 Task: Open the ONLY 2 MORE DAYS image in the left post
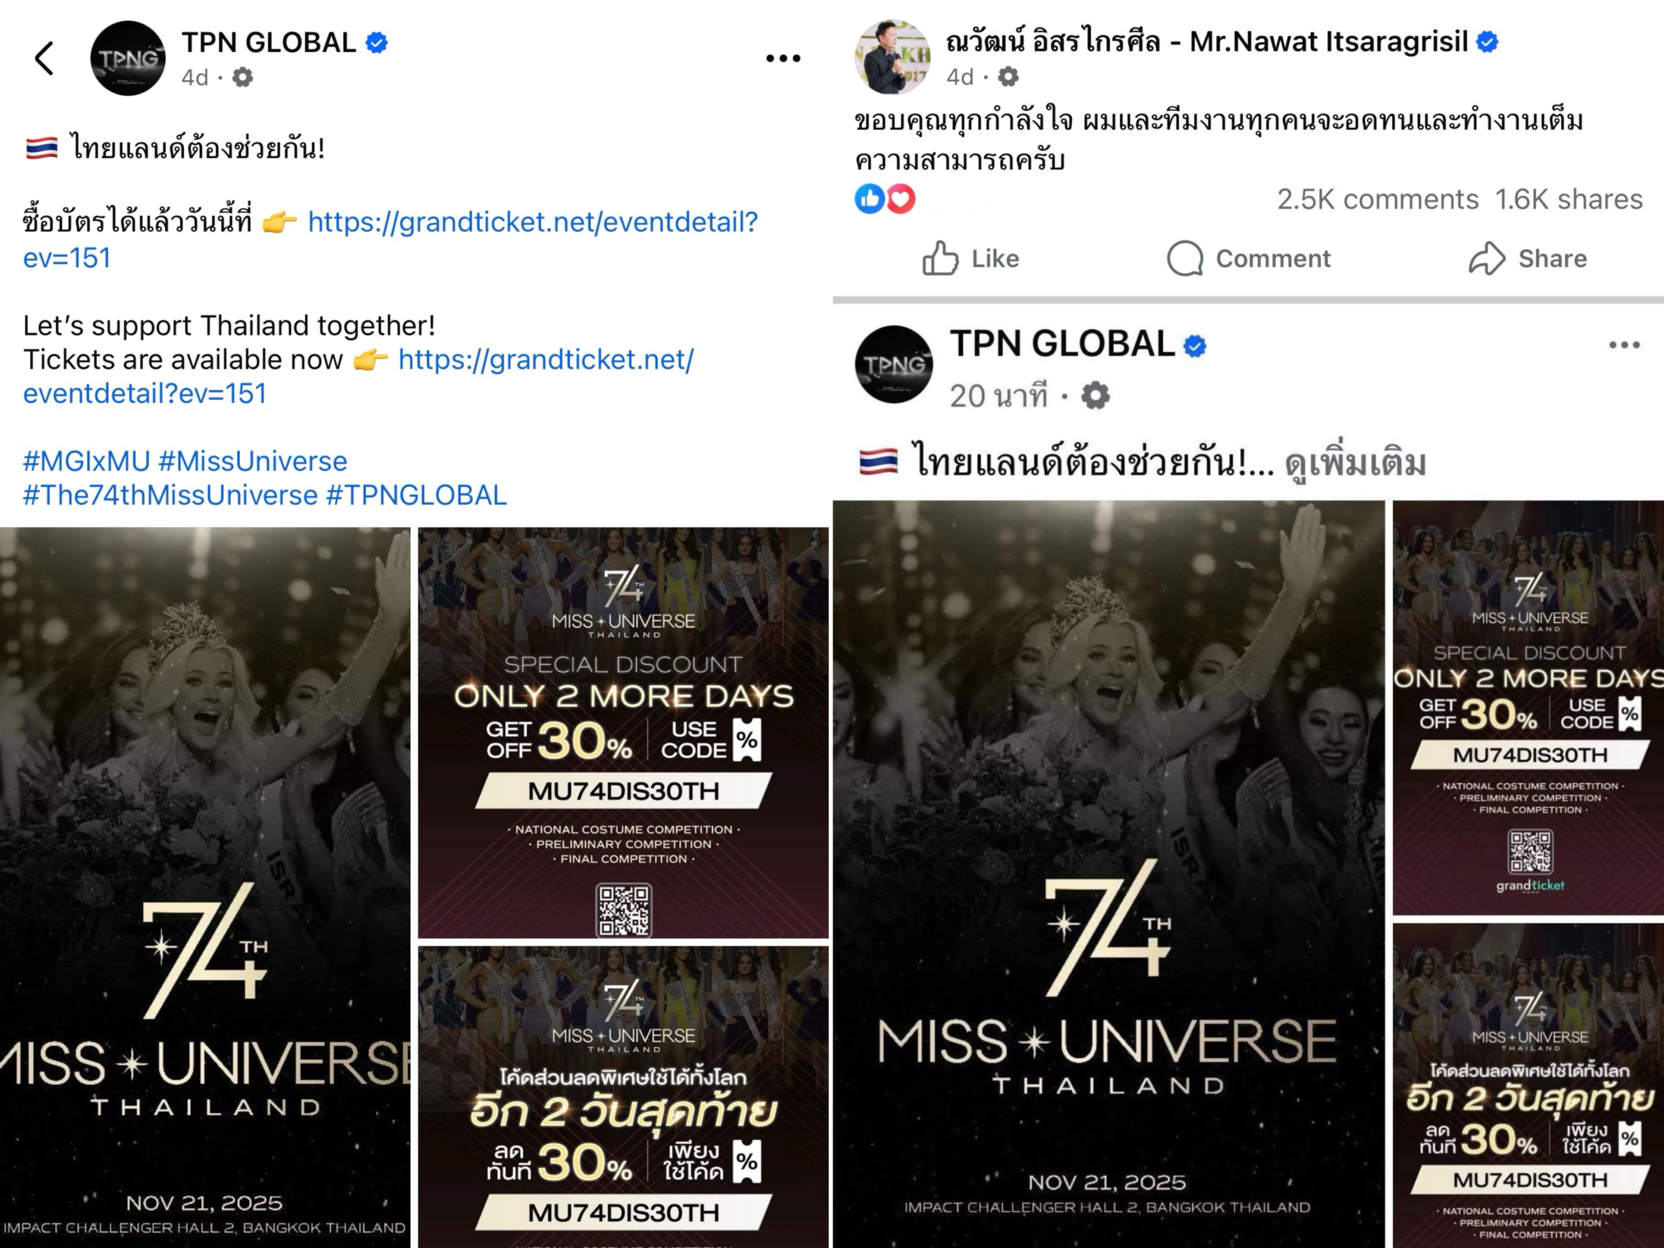click(x=623, y=732)
